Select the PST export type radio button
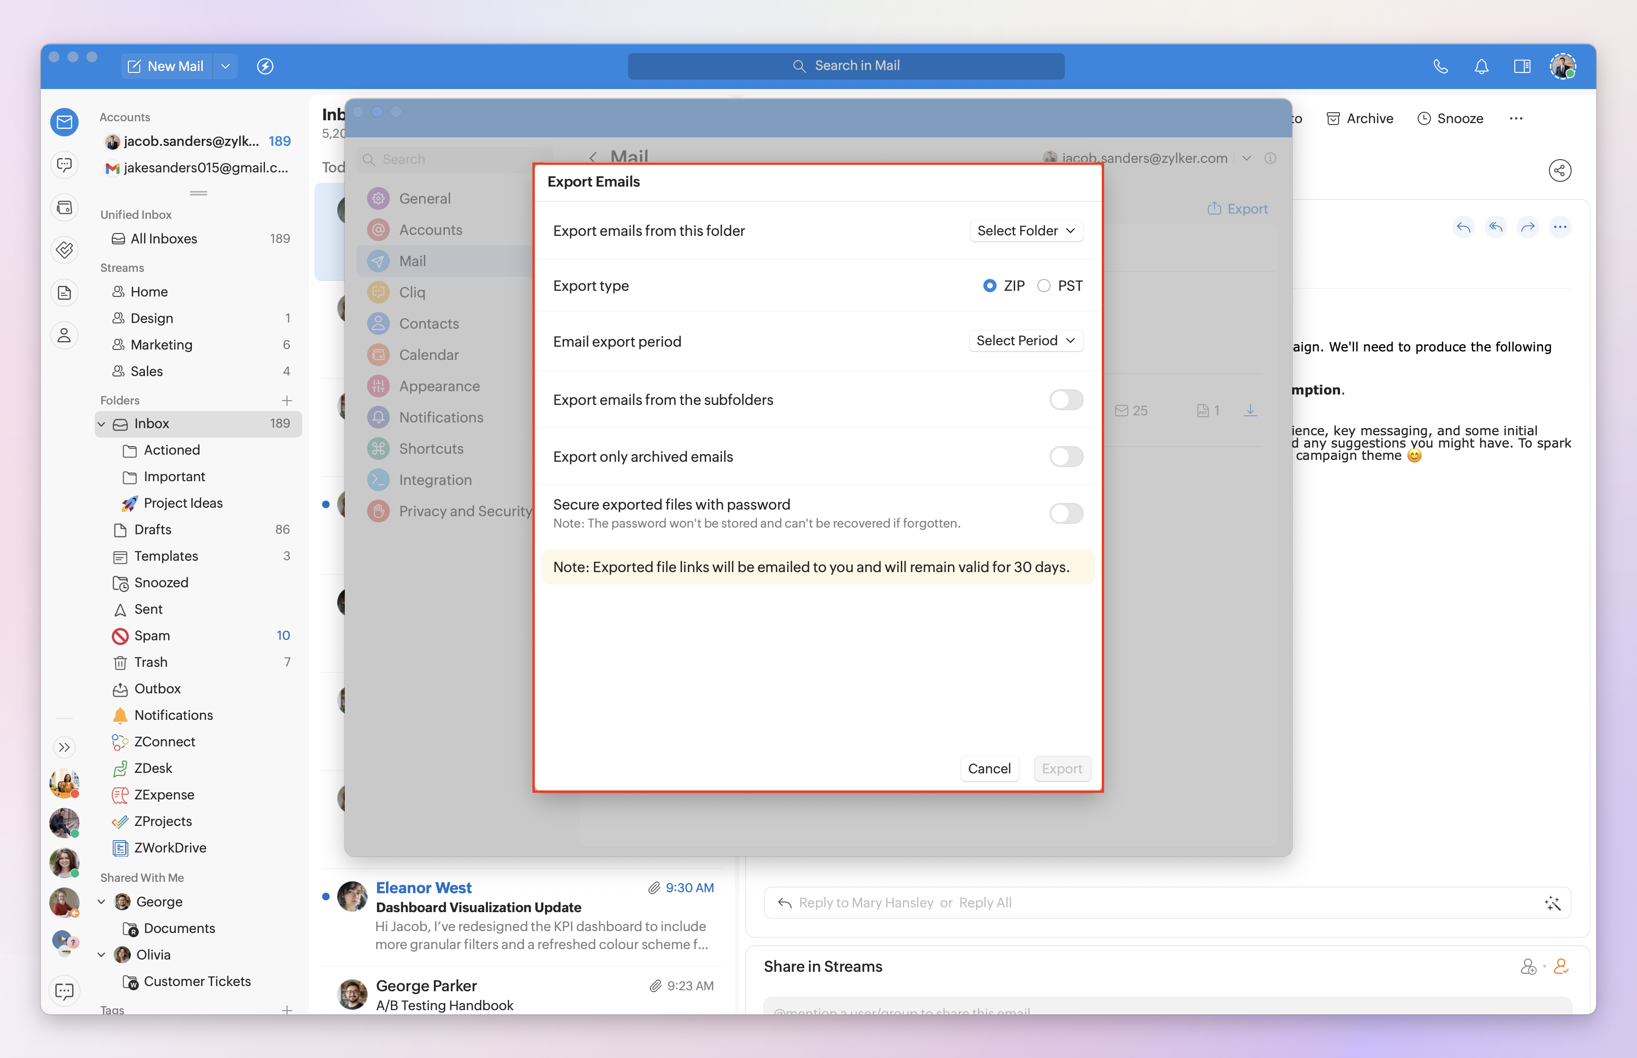Screen dimensions: 1637x1058 [x=1043, y=286]
